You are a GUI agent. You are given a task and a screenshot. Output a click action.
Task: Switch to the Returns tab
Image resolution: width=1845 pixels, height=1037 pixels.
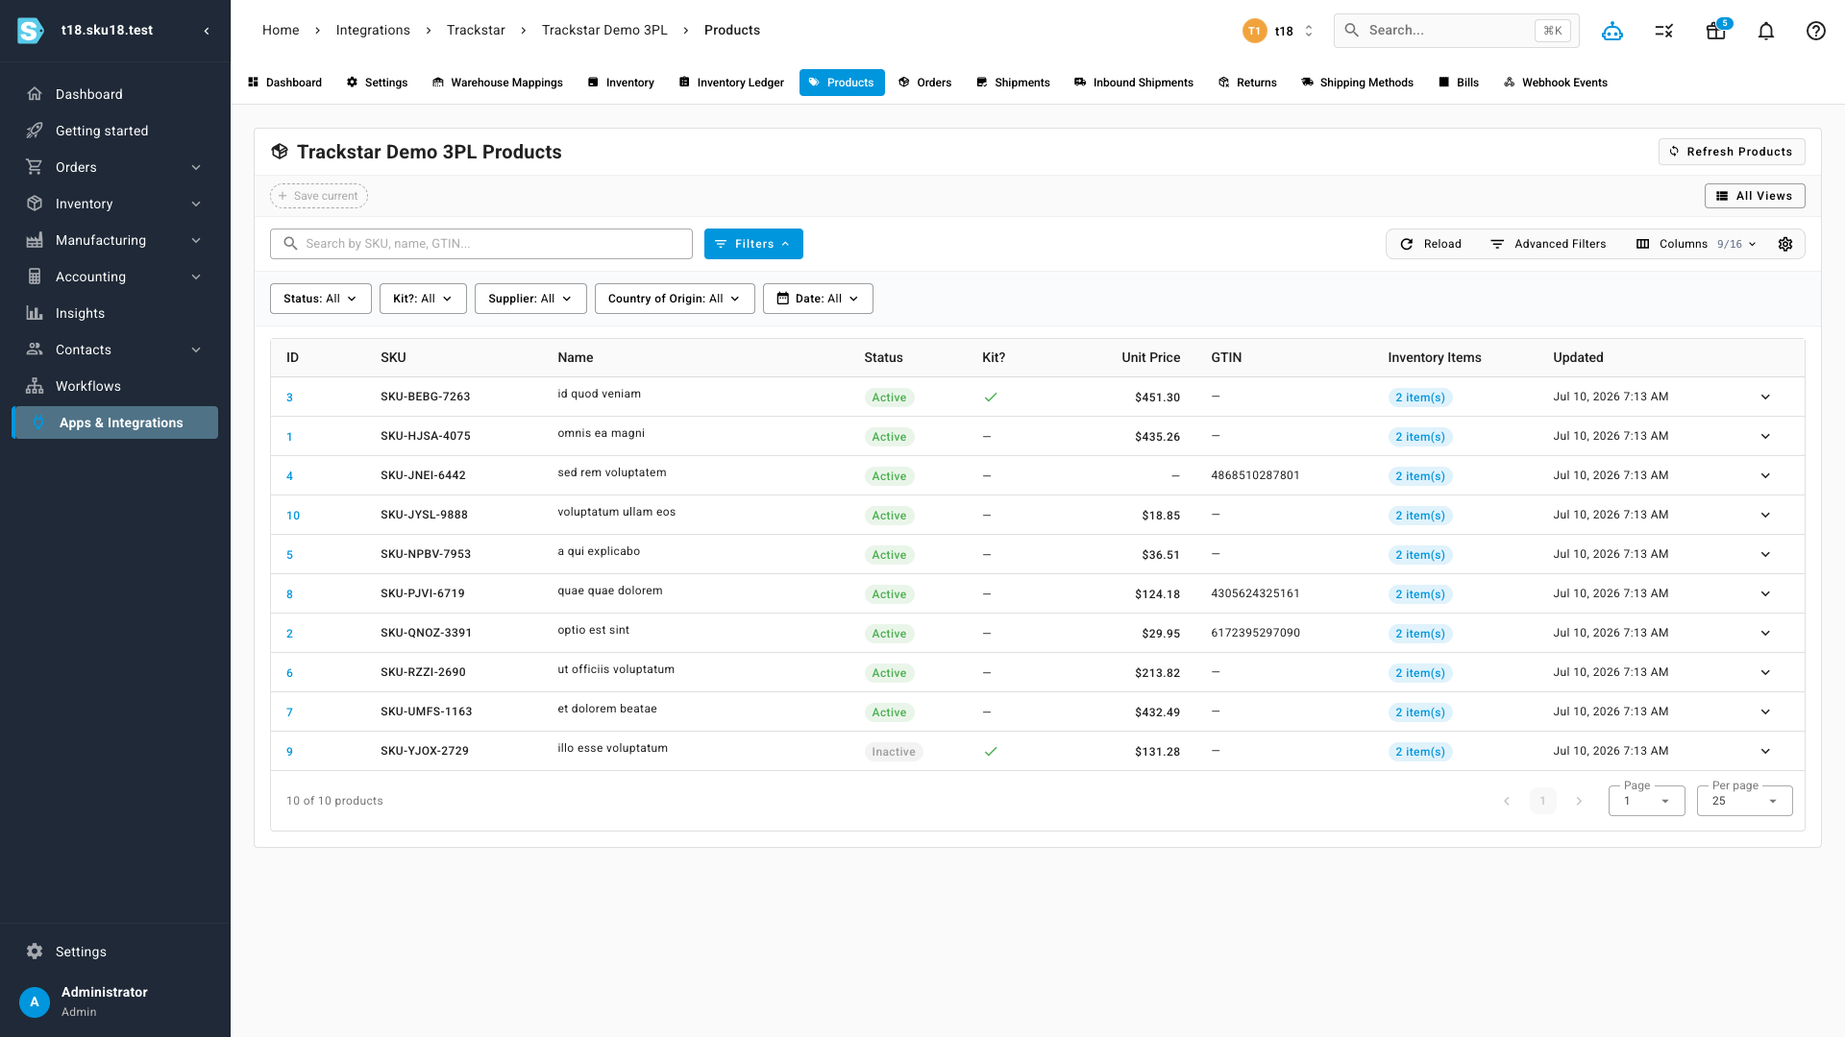tap(1247, 83)
